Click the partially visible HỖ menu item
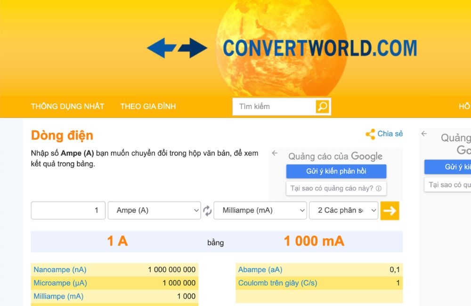 (465, 106)
